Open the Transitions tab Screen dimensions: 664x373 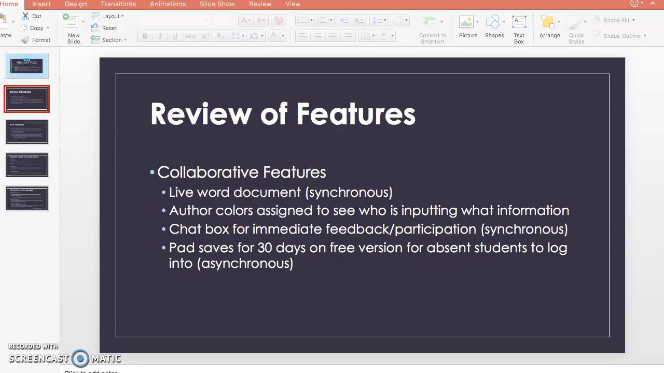click(x=118, y=4)
